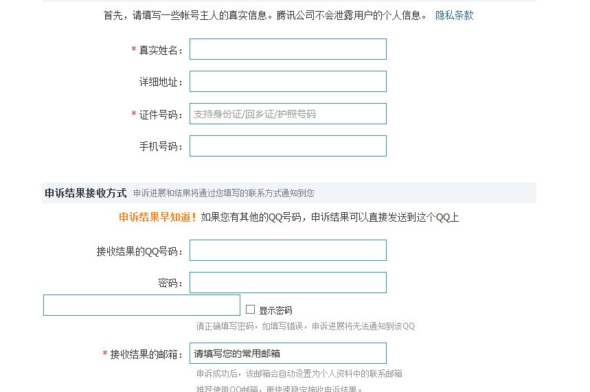Click the 申诉结果接收方式 section heading
The image size is (590, 392).
(85, 193)
